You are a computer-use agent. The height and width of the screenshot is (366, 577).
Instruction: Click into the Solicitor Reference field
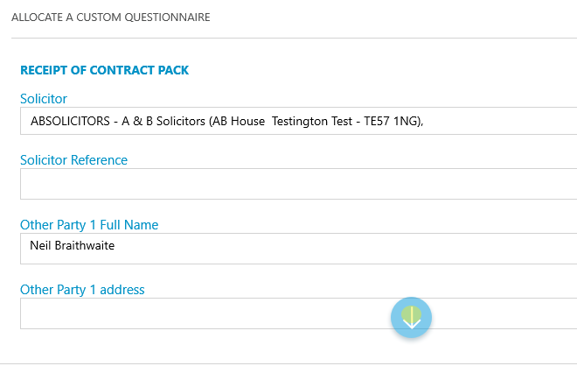pos(298,184)
